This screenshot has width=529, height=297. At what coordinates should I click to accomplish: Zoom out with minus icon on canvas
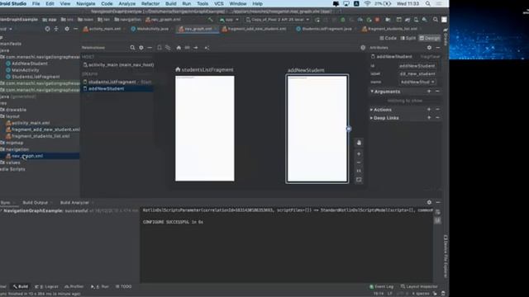[x=359, y=163]
